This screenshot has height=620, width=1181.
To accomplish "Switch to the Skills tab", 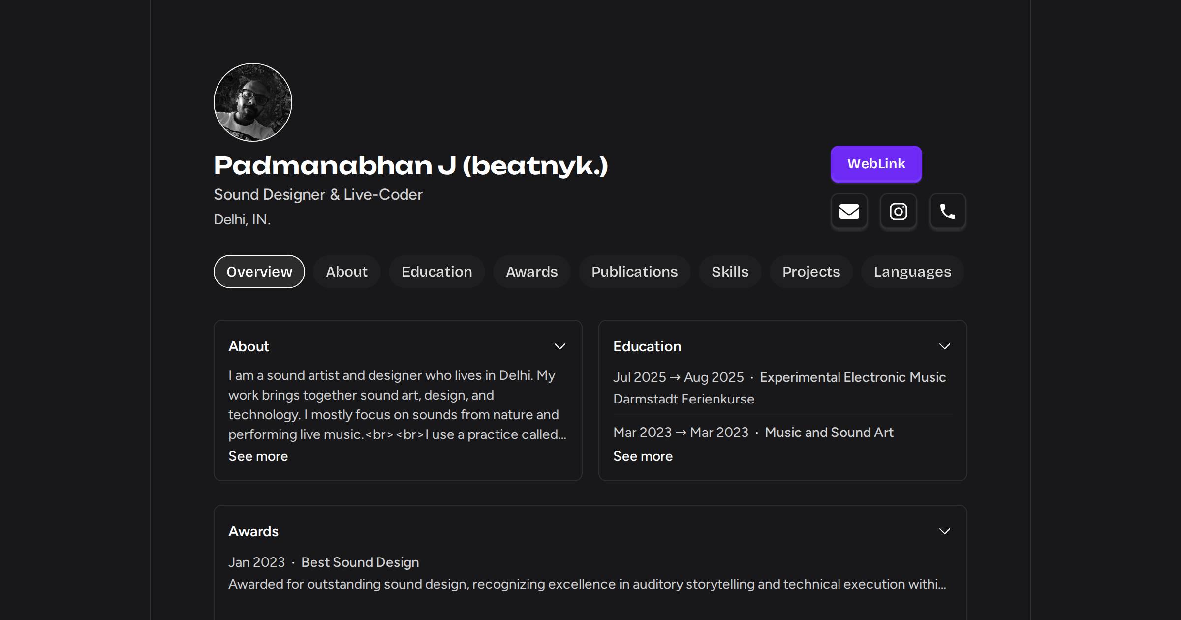I will pos(730,272).
